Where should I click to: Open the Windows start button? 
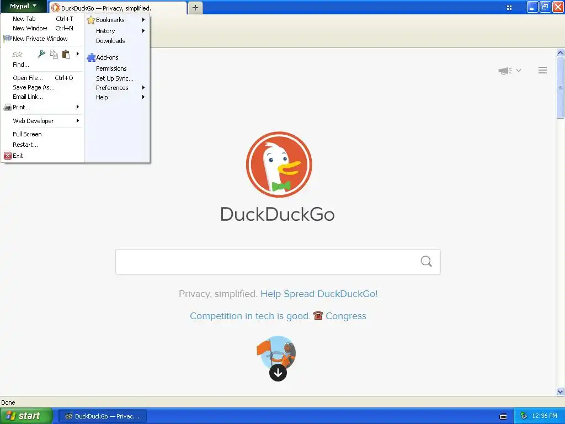pyautogui.click(x=26, y=416)
